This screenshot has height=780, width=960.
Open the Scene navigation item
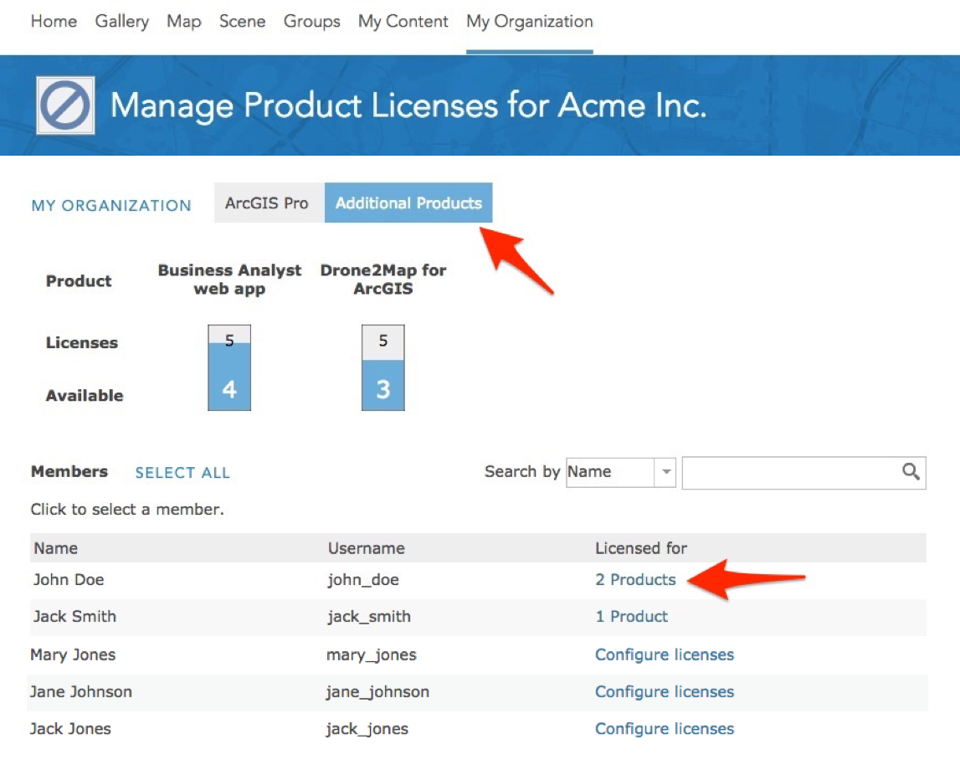tap(243, 22)
